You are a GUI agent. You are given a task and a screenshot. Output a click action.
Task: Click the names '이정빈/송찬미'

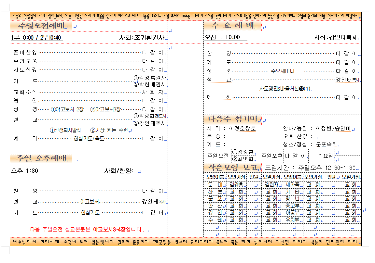coord(333,129)
